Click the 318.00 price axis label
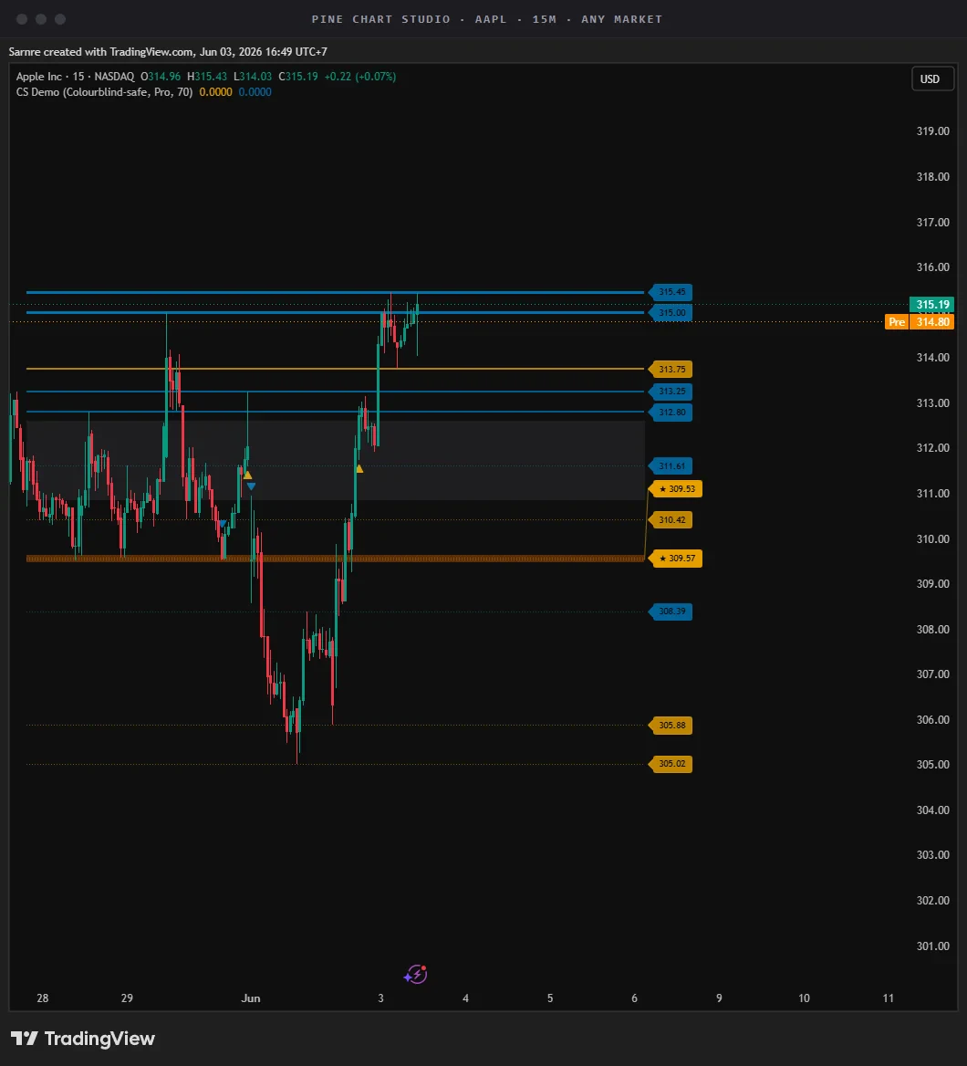The height and width of the screenshot is (1066, 967). [x=932, y=177]
